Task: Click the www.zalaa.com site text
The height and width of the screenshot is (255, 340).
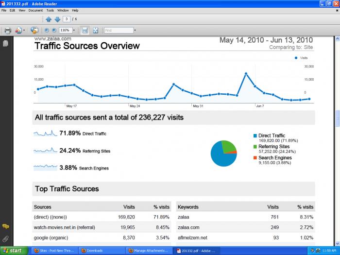Action: pyautogui.click(x=52, y=38)
